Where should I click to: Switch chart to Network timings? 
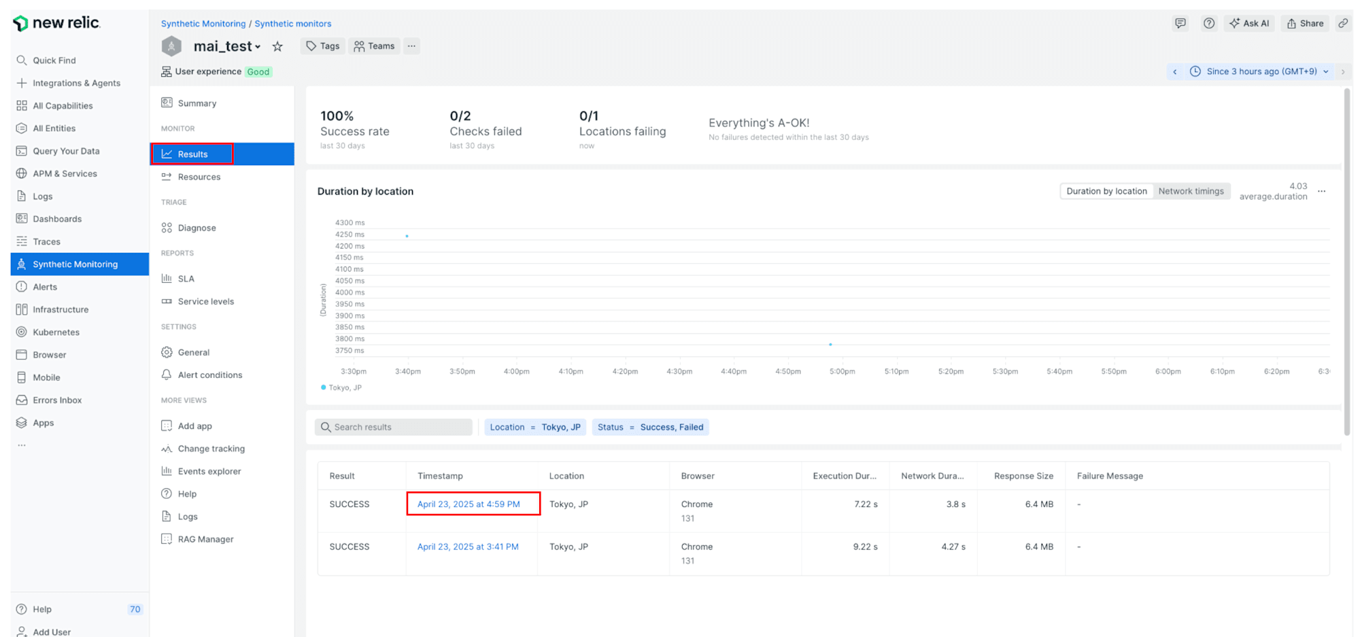point(1191,191)
